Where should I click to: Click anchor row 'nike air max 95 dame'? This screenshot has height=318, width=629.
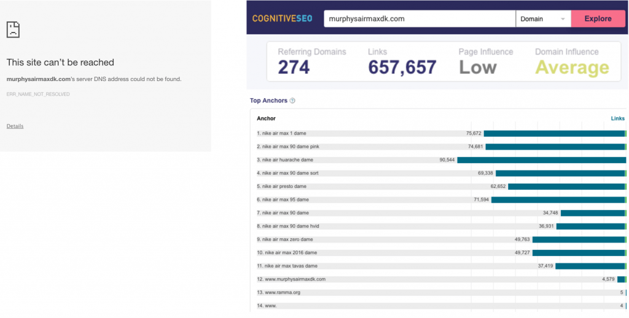click(x=441, y=200)
